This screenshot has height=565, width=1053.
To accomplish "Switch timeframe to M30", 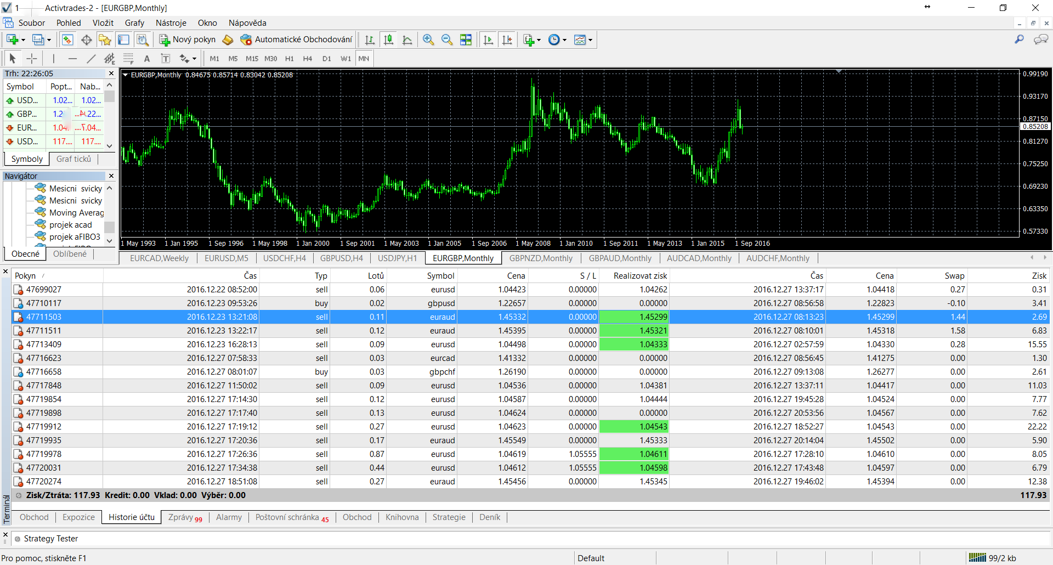I will click(270, 58).
